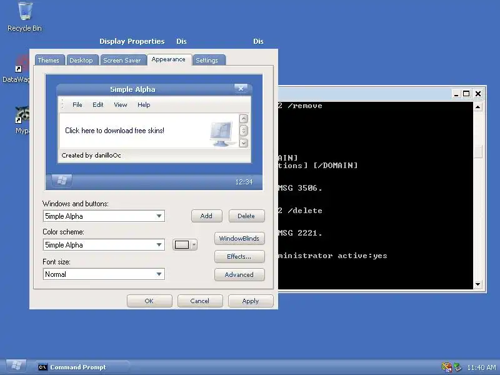500x375 pixels.
Task: Click Command Prompt scrollbar up arrow
Action: point(477,107)
